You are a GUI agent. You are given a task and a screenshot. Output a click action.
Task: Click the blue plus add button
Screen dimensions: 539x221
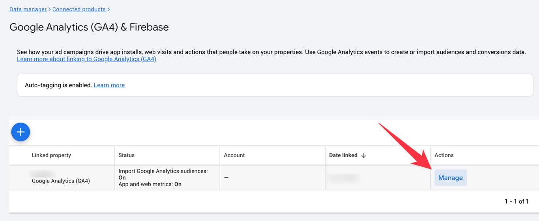tap(21, 132)
